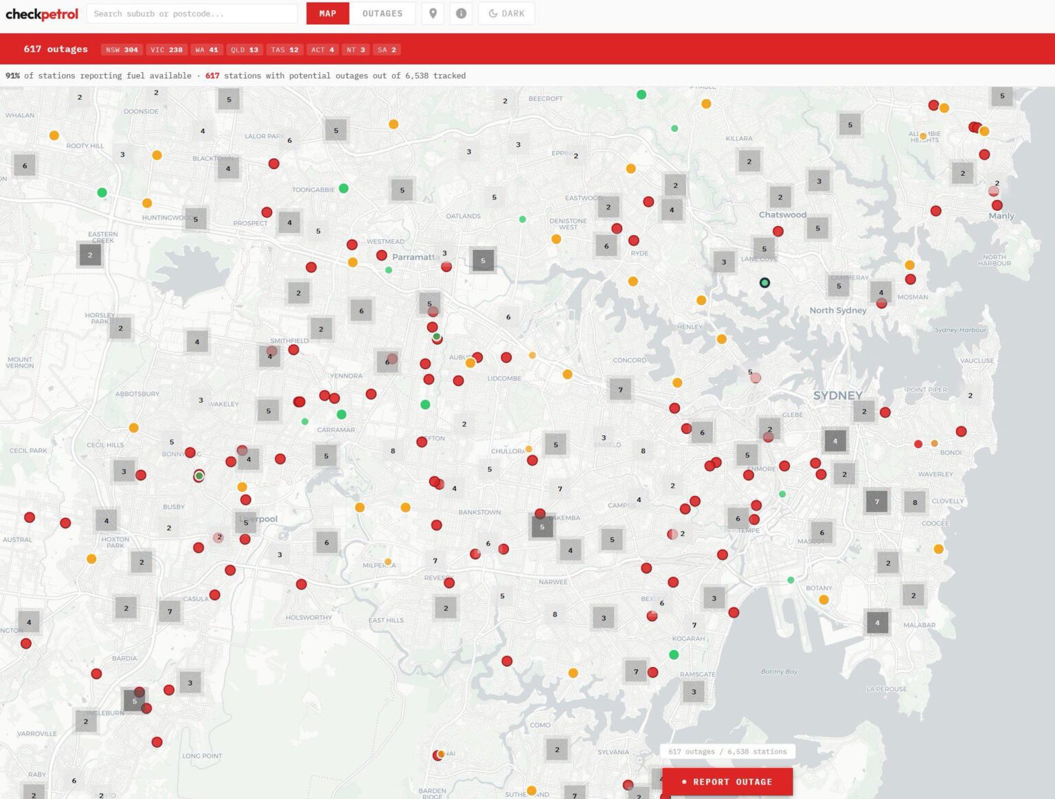Toggle DARK mode
Image resolution: width=1055 pixels, height=799 pixels.
(x=507, y=14)
